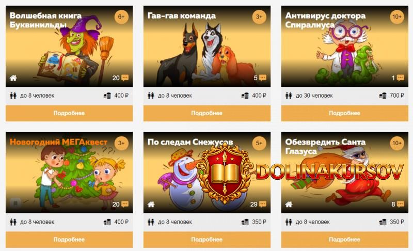
Task: Click coins price icon under Гав-гав команда
Action: coord(245,96)
